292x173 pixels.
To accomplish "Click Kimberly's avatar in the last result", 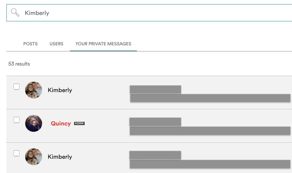I will pos(33,157).
